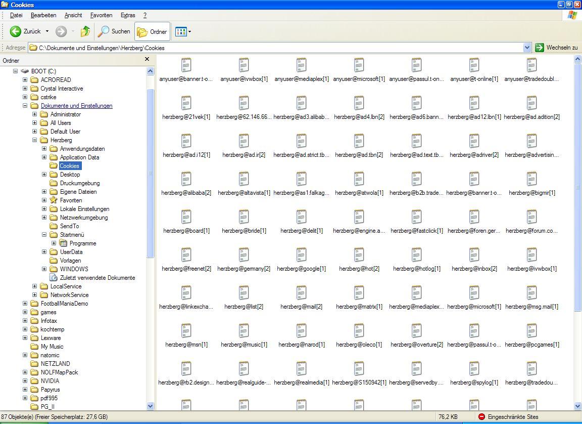Select the herzberg@altavista[1] cookie file
This screenshot has height=424, width=582.
pyautogui.click(x=244, y=180)
